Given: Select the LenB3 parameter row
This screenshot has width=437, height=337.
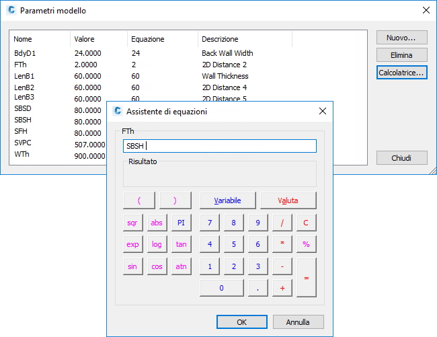Looking at the screenshot, I should (24, 97).
